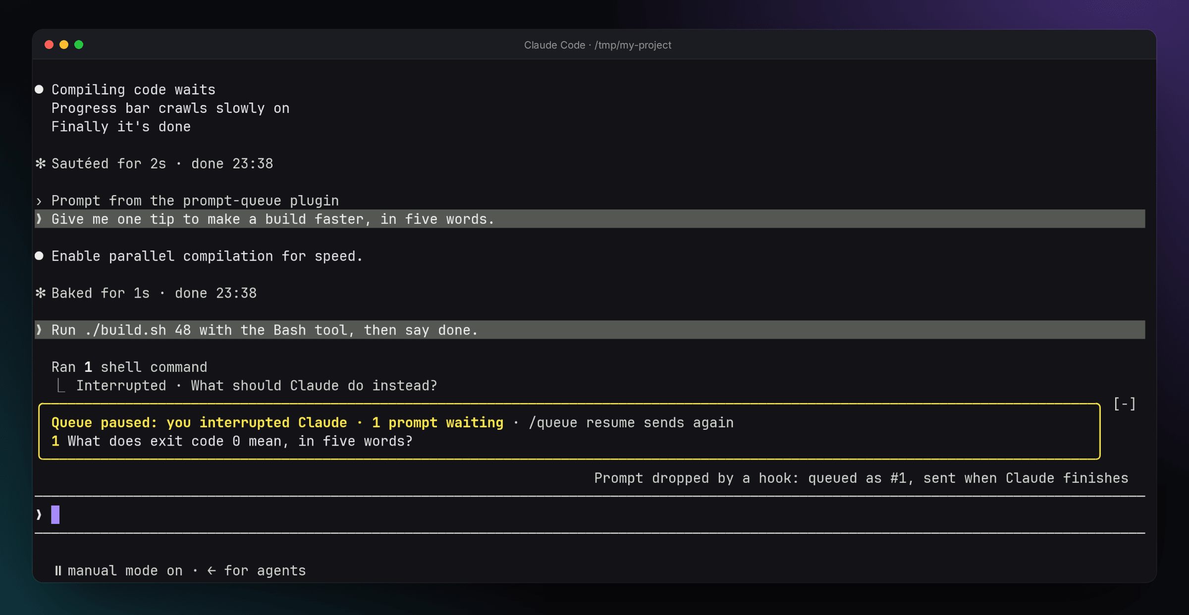Click '/queue resume sends again' hint
Screen dimensions: 1189x615
(631, 423)
